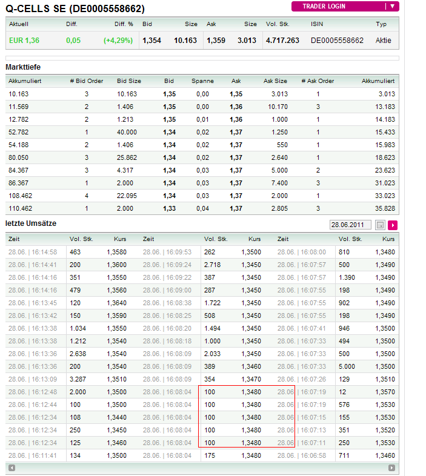Select trade volume 1.390 at 16:07:57

pos(347,277)
